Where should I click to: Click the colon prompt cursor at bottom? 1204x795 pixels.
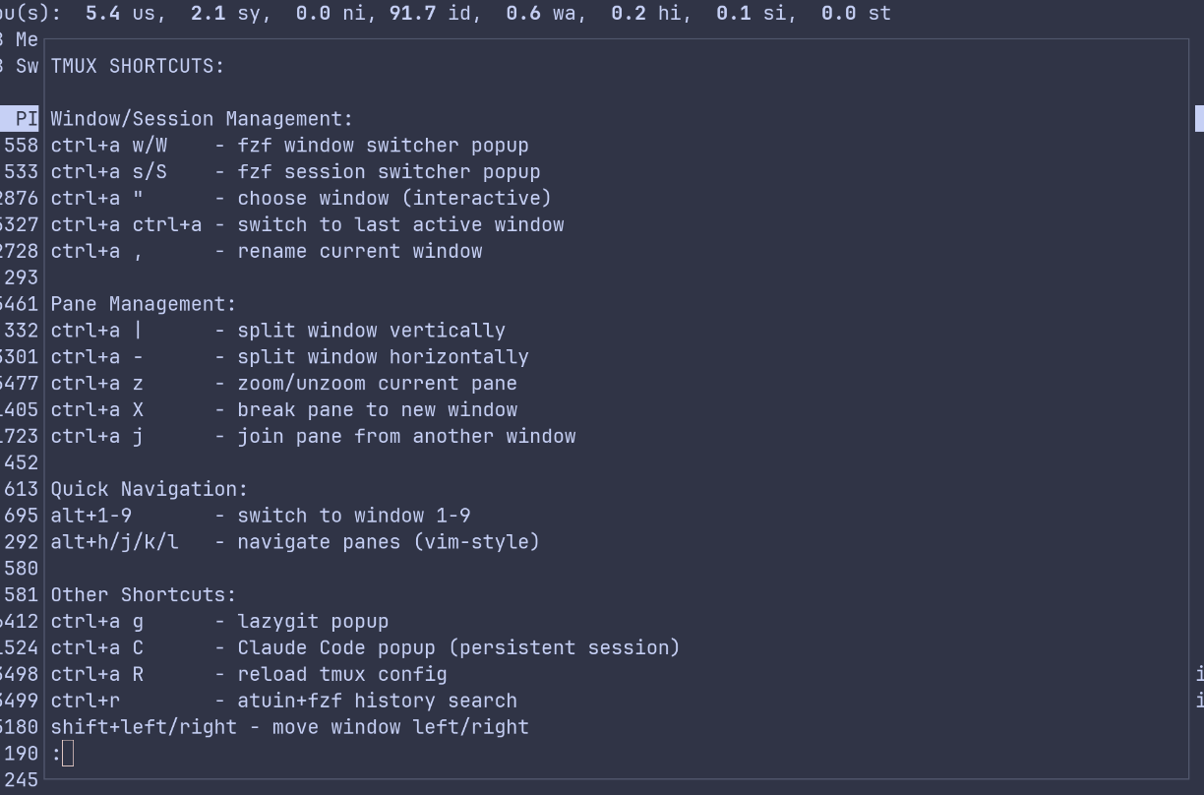67,754
